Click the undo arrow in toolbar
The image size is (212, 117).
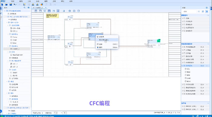15,5
